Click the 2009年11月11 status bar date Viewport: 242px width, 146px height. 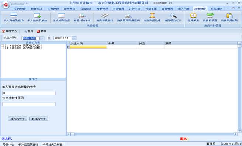pos(231,144)
